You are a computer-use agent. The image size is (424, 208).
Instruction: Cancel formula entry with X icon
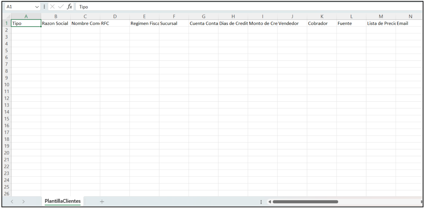[53, 7]
